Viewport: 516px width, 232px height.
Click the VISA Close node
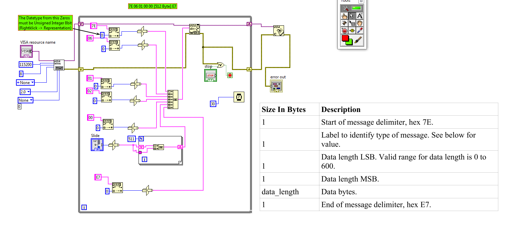point(279,31)
